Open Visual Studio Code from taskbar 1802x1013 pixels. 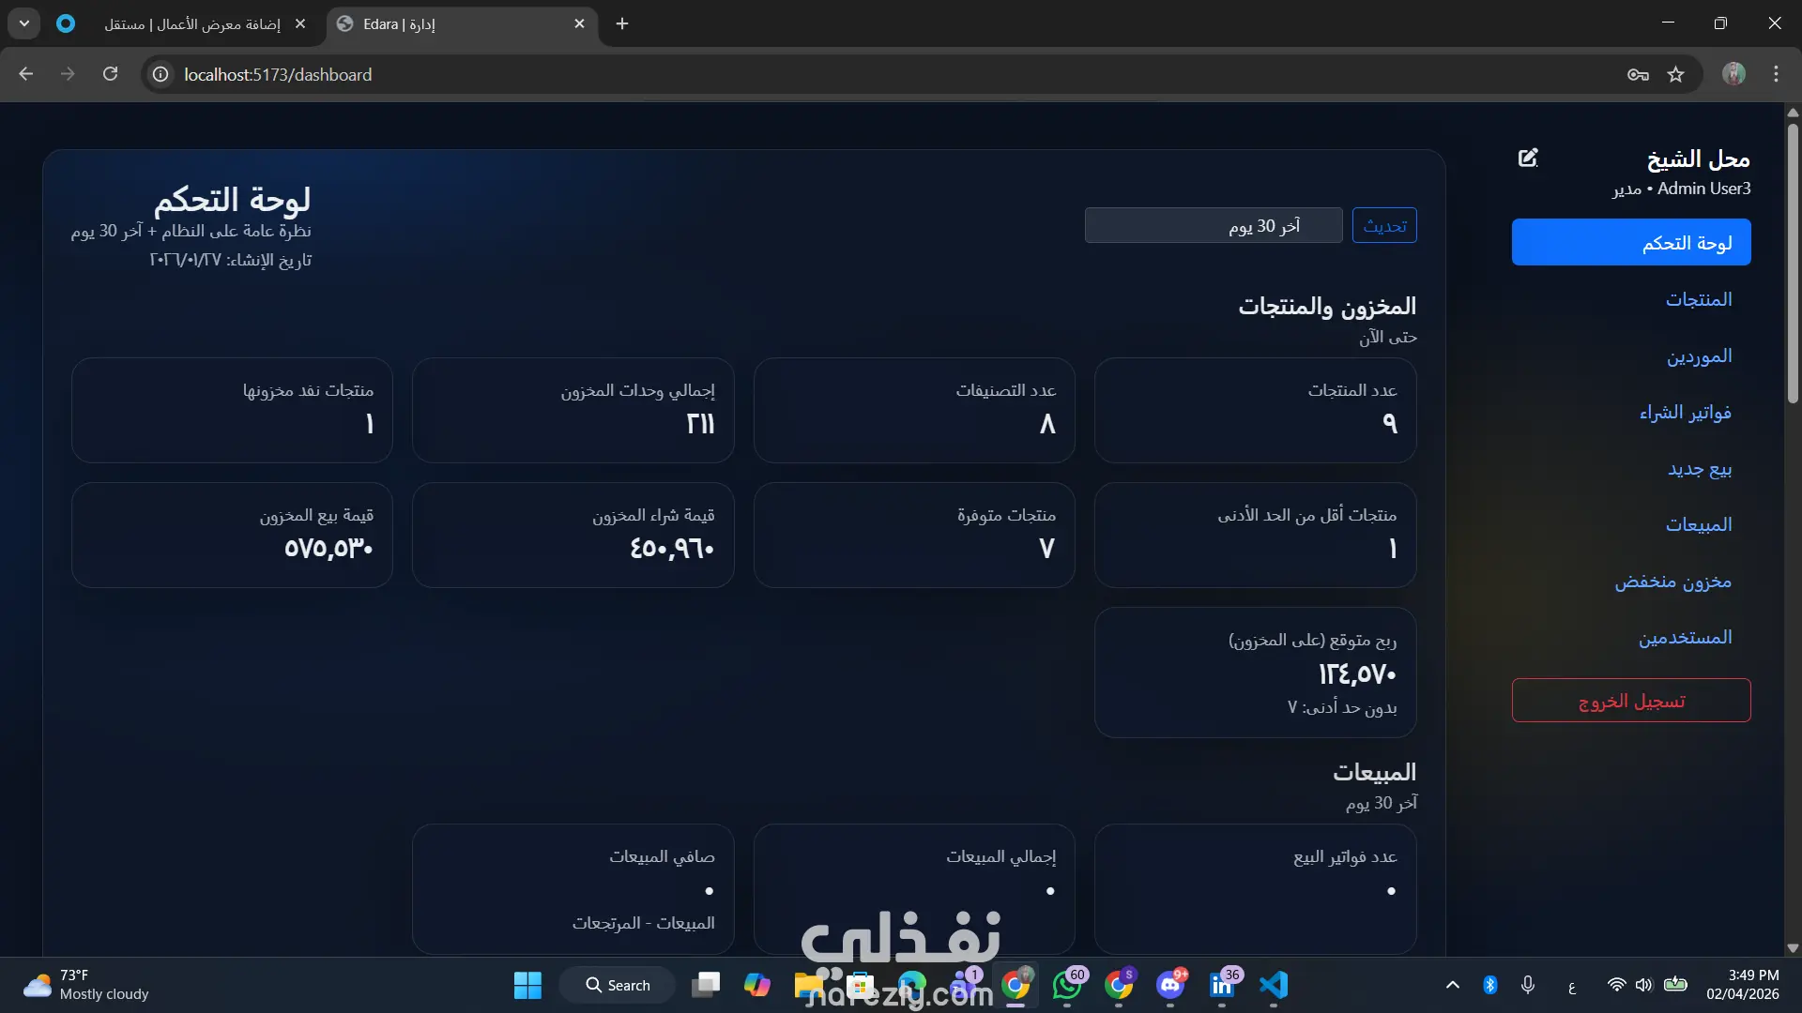tap(1274, 985)
